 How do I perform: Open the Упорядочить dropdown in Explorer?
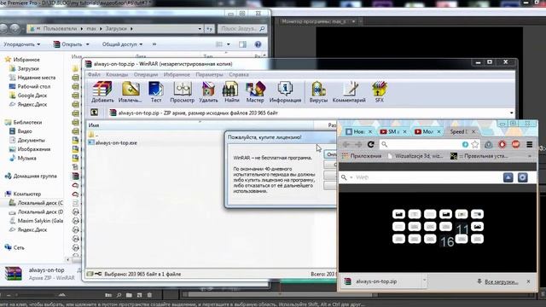tap(22, 44)
